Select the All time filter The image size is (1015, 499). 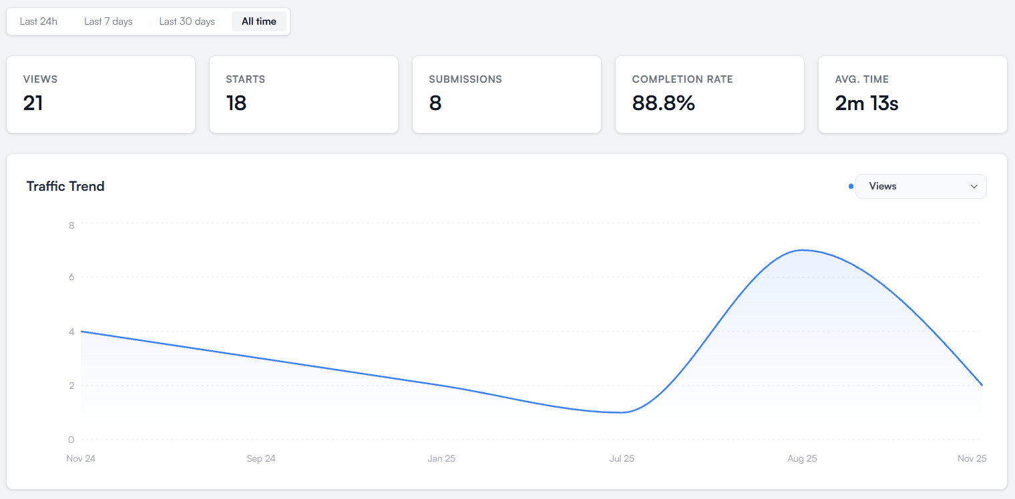(259, 21)
